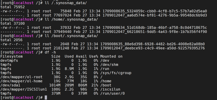Click filename 1709012047_66218651-9dd5-4a43-9f8e-1b7b356f4f90
This screenshot has width=217, height=100.
coord(155,32)
